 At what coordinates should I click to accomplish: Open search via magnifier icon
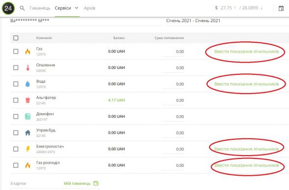pos(22,8)
